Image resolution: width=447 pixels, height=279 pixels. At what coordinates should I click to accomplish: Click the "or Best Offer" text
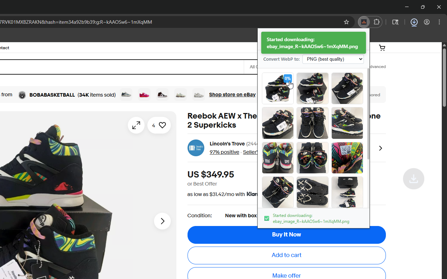pos(203,184)
